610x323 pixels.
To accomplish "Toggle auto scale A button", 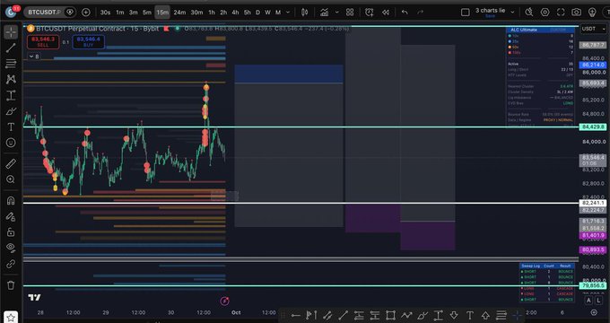I will click(x=588, y=300).
